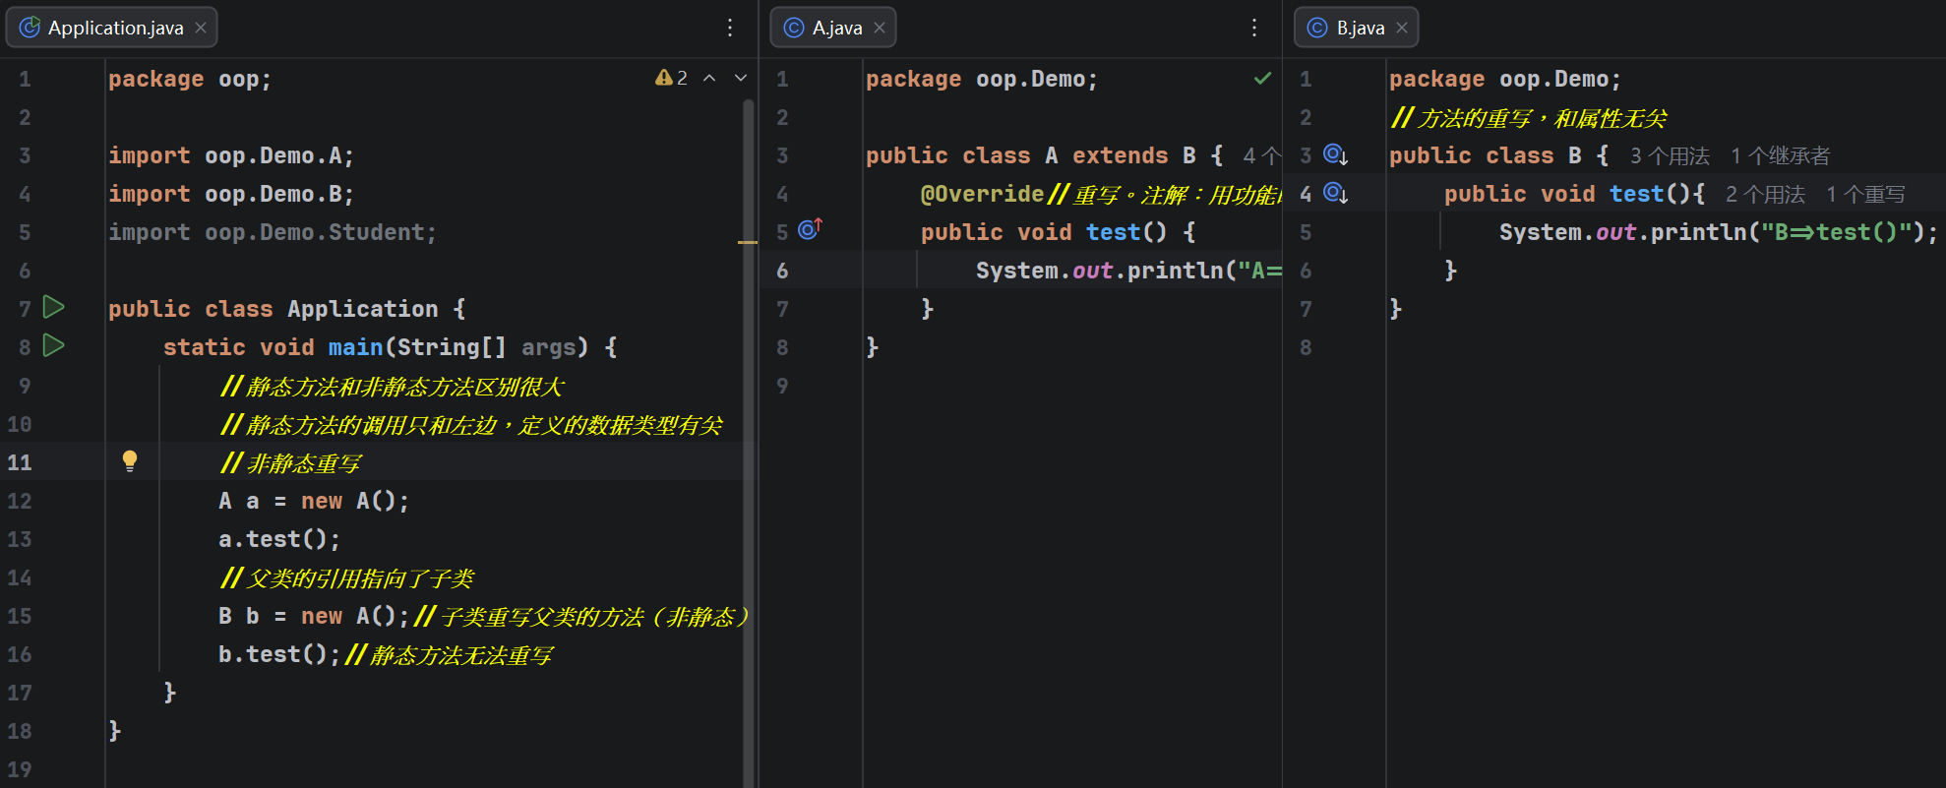Click 'public class A extends B' declaration
1946x788 pixels.
click(x=1031, y=155)
